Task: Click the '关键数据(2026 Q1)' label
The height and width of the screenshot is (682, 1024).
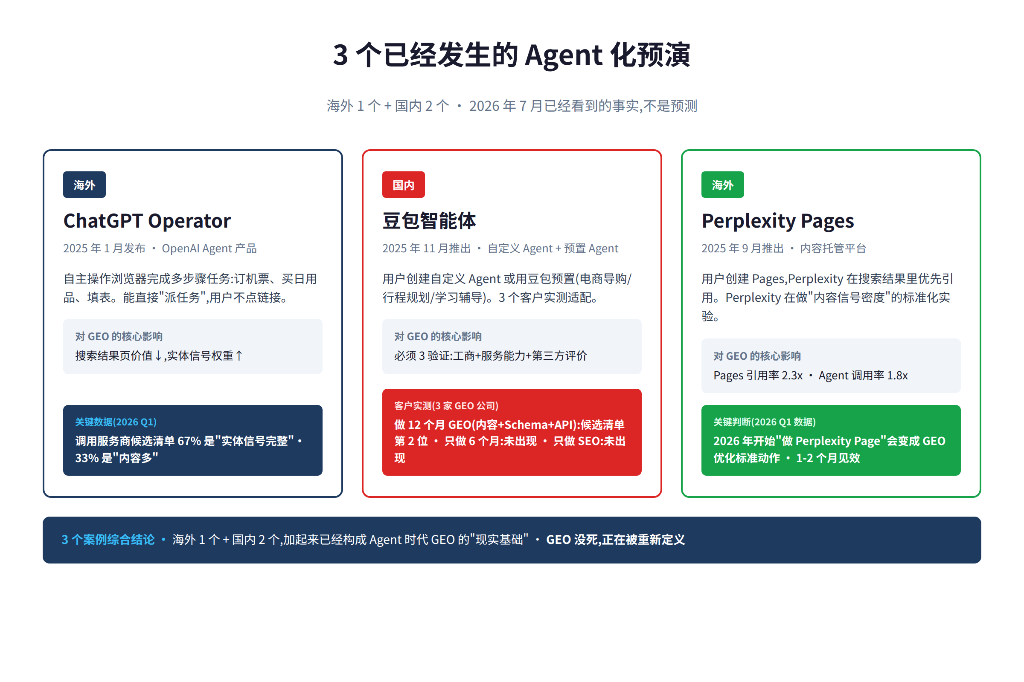Action: [x=116, y=422]
